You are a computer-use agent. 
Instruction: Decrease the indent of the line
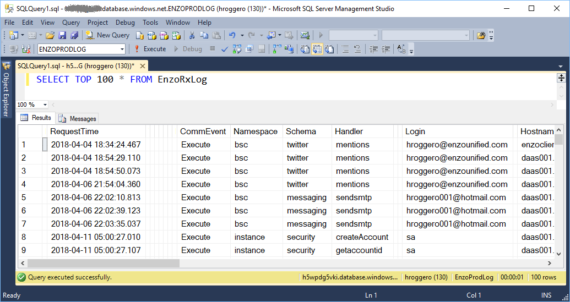[373, 49]
